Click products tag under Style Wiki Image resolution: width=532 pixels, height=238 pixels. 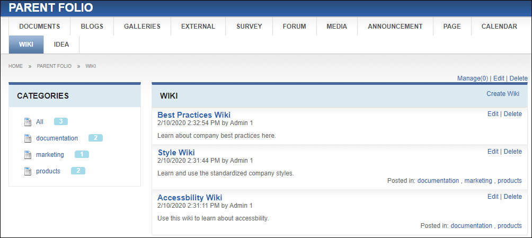pos(510,181)
